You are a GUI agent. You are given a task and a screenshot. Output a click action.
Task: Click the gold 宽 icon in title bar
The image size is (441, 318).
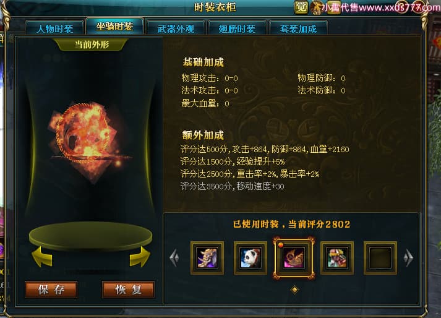coord(301,7)
